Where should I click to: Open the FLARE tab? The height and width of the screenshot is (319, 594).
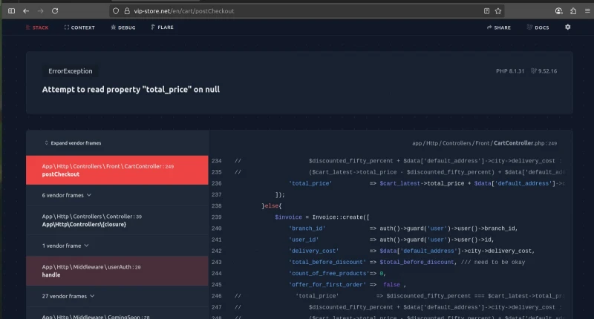click(162, 27)
